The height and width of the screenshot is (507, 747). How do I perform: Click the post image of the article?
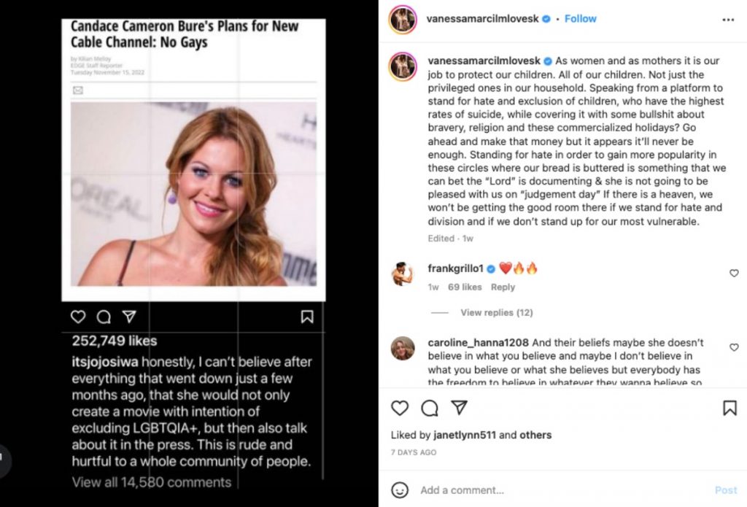coord(193,193)
